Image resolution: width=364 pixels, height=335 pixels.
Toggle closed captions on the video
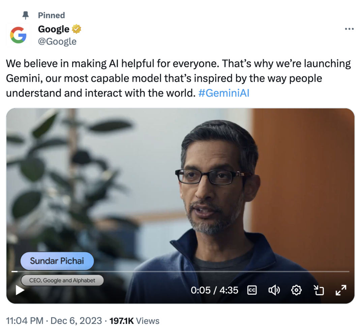[x=252, y=290]
